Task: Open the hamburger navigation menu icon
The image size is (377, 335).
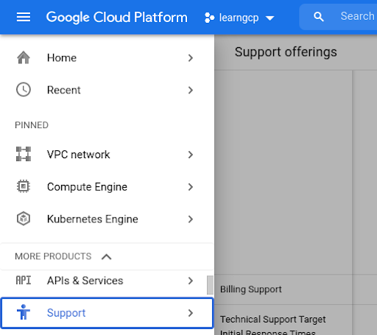Action: [x=24, y=17]
